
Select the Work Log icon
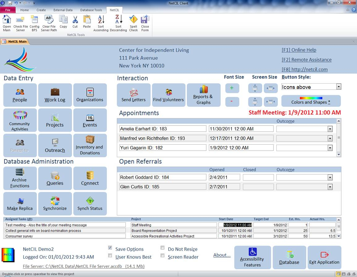pos(55,95)
